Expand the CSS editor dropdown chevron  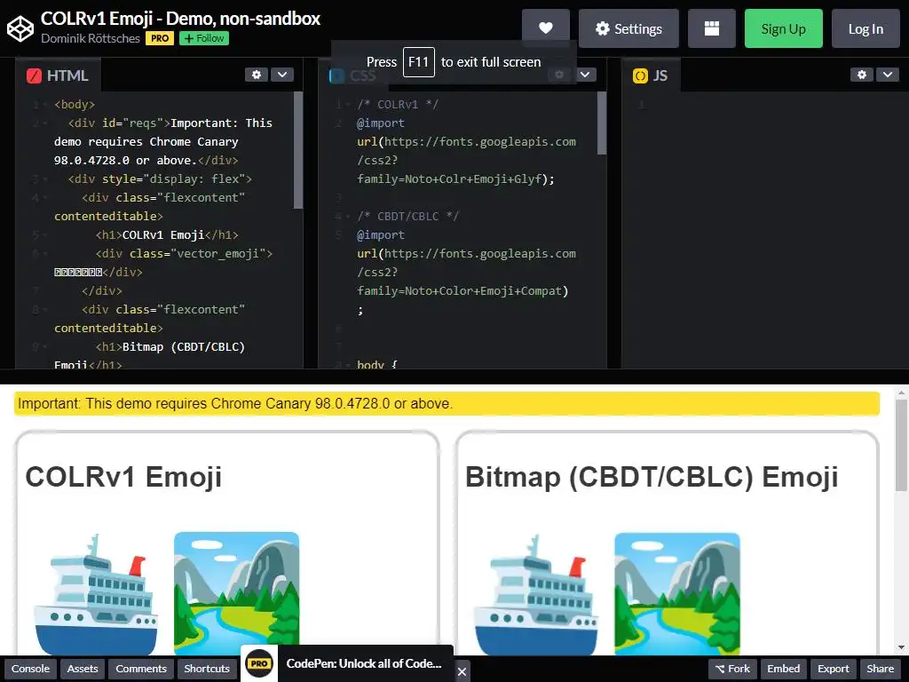pyautogui.click(x=585, y=75)
